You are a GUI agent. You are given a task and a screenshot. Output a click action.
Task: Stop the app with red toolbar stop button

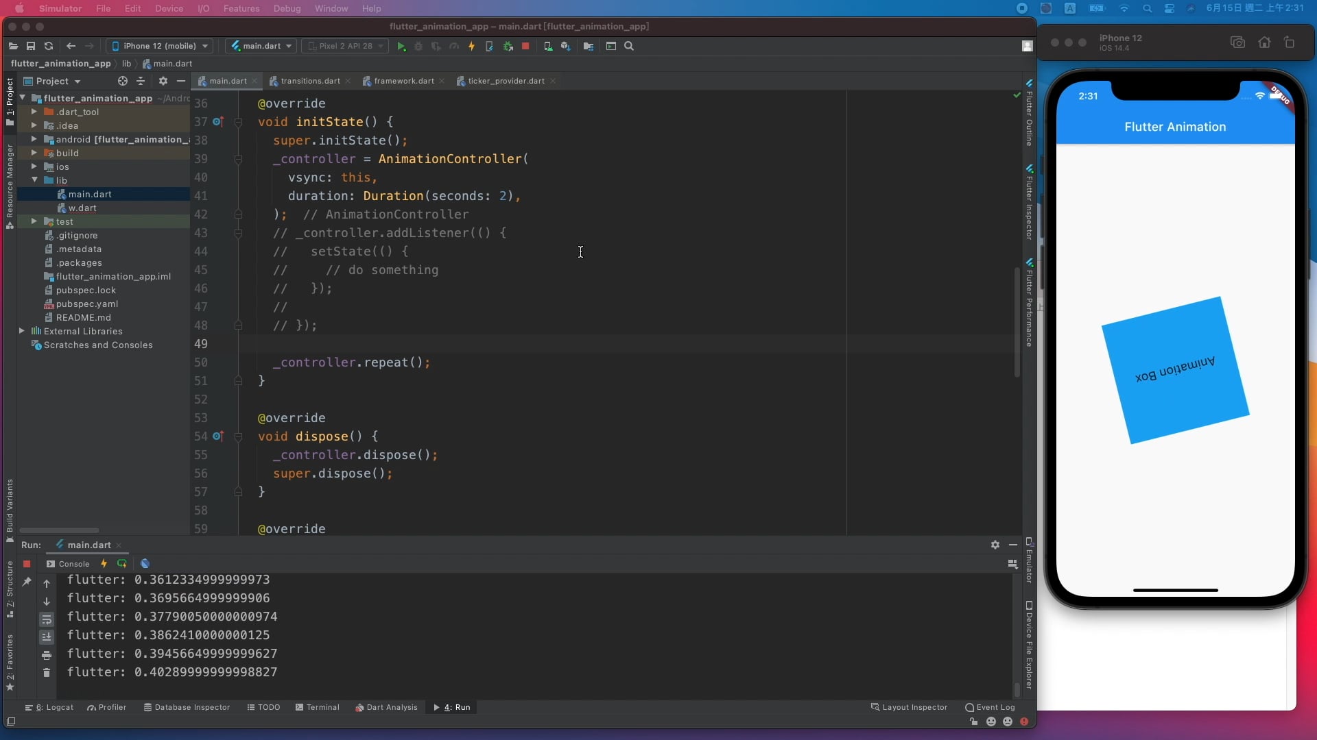coord(525,47)
